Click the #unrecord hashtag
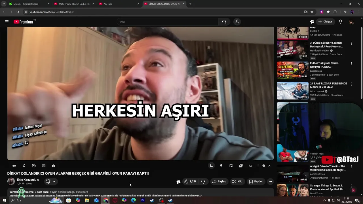The image size is (363, 204). coord(82,192)
